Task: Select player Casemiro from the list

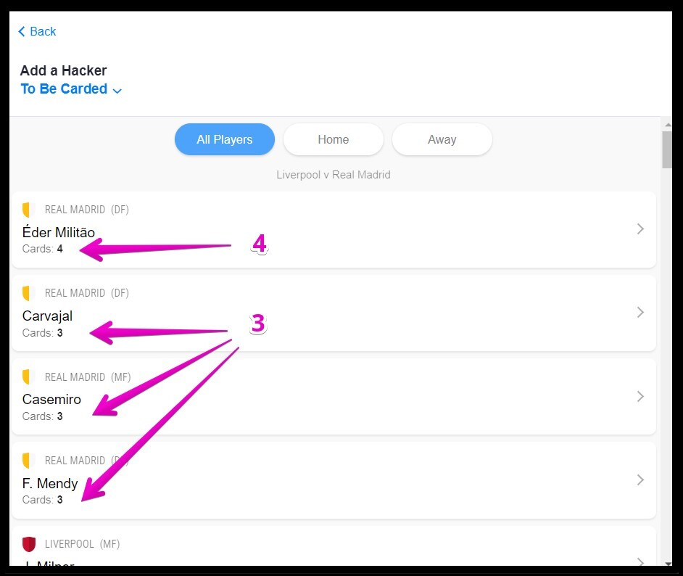Action: [334, 397]
